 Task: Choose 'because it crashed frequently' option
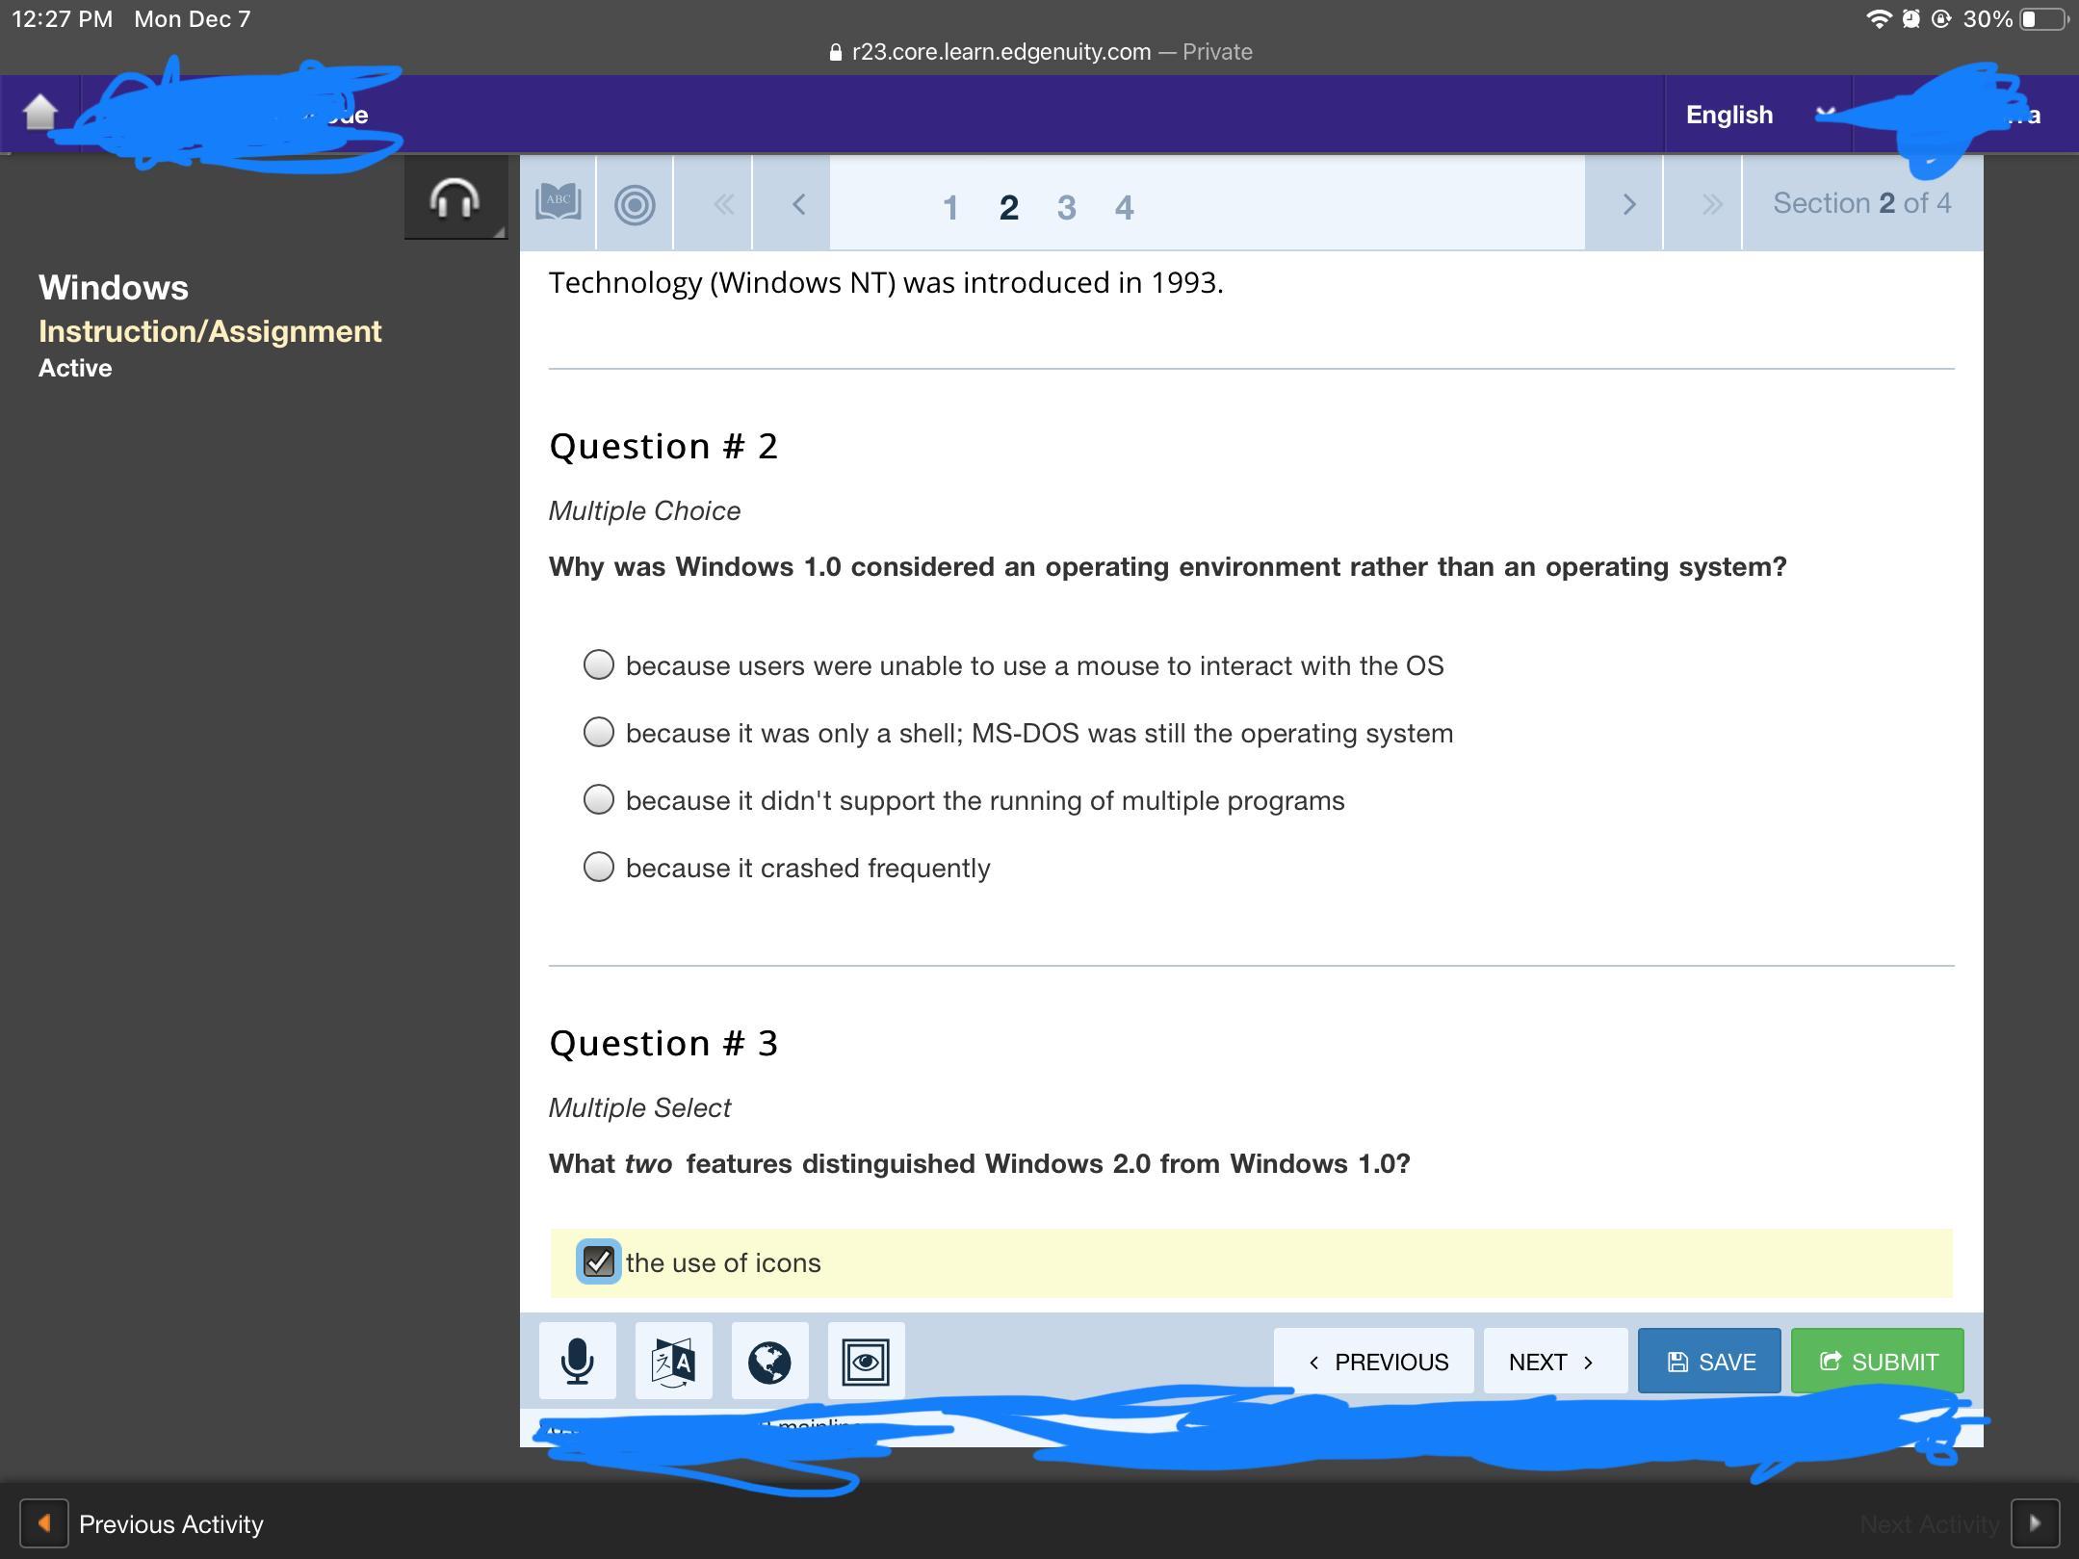[x=599, y=868]
